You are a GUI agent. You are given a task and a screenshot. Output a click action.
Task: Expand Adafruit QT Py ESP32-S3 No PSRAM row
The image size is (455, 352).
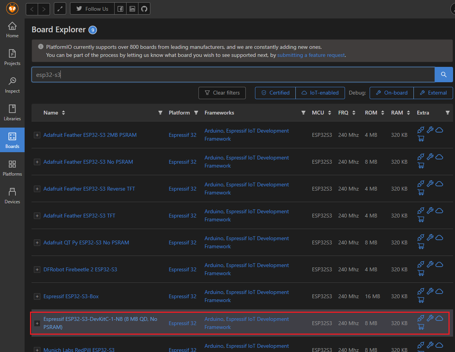[x=37, y=243]
